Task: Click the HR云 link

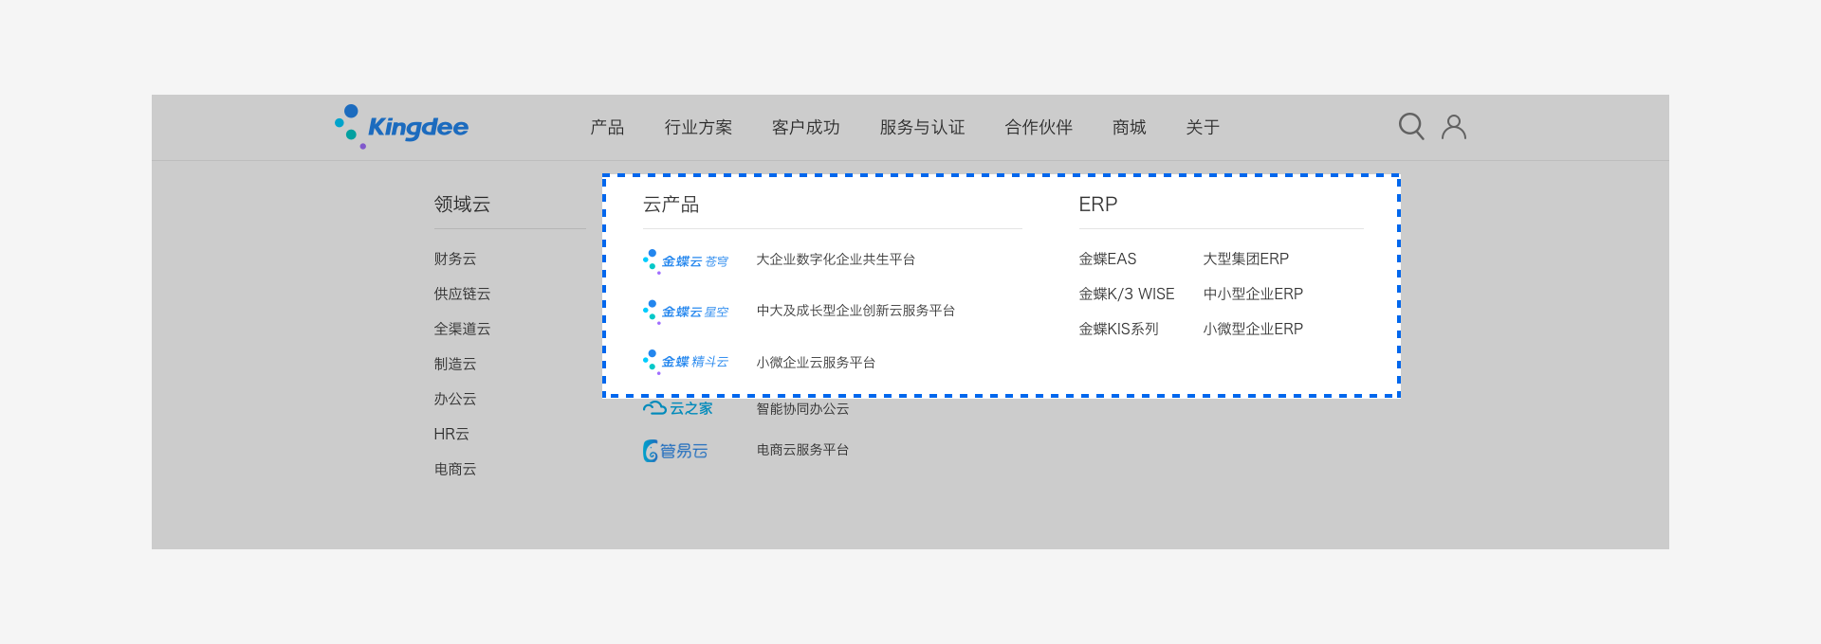Action: (451, 434)
